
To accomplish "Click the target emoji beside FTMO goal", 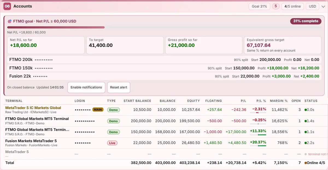I will coord(10,21).
